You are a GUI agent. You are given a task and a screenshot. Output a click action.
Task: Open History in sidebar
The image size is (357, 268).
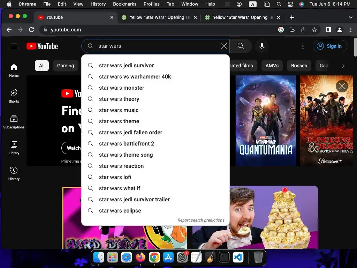click(14, 174)
